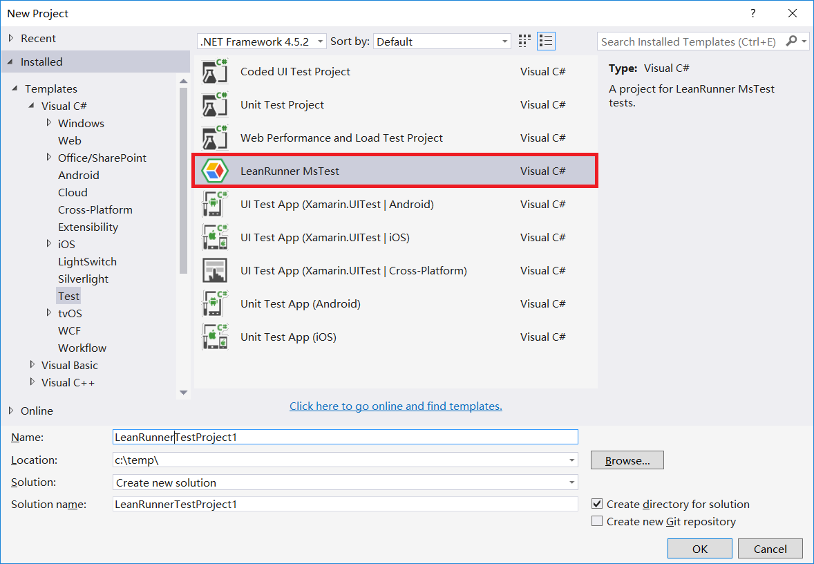Expand the Recent section
The height and width of the screenshot is (564, 814).
11,38
